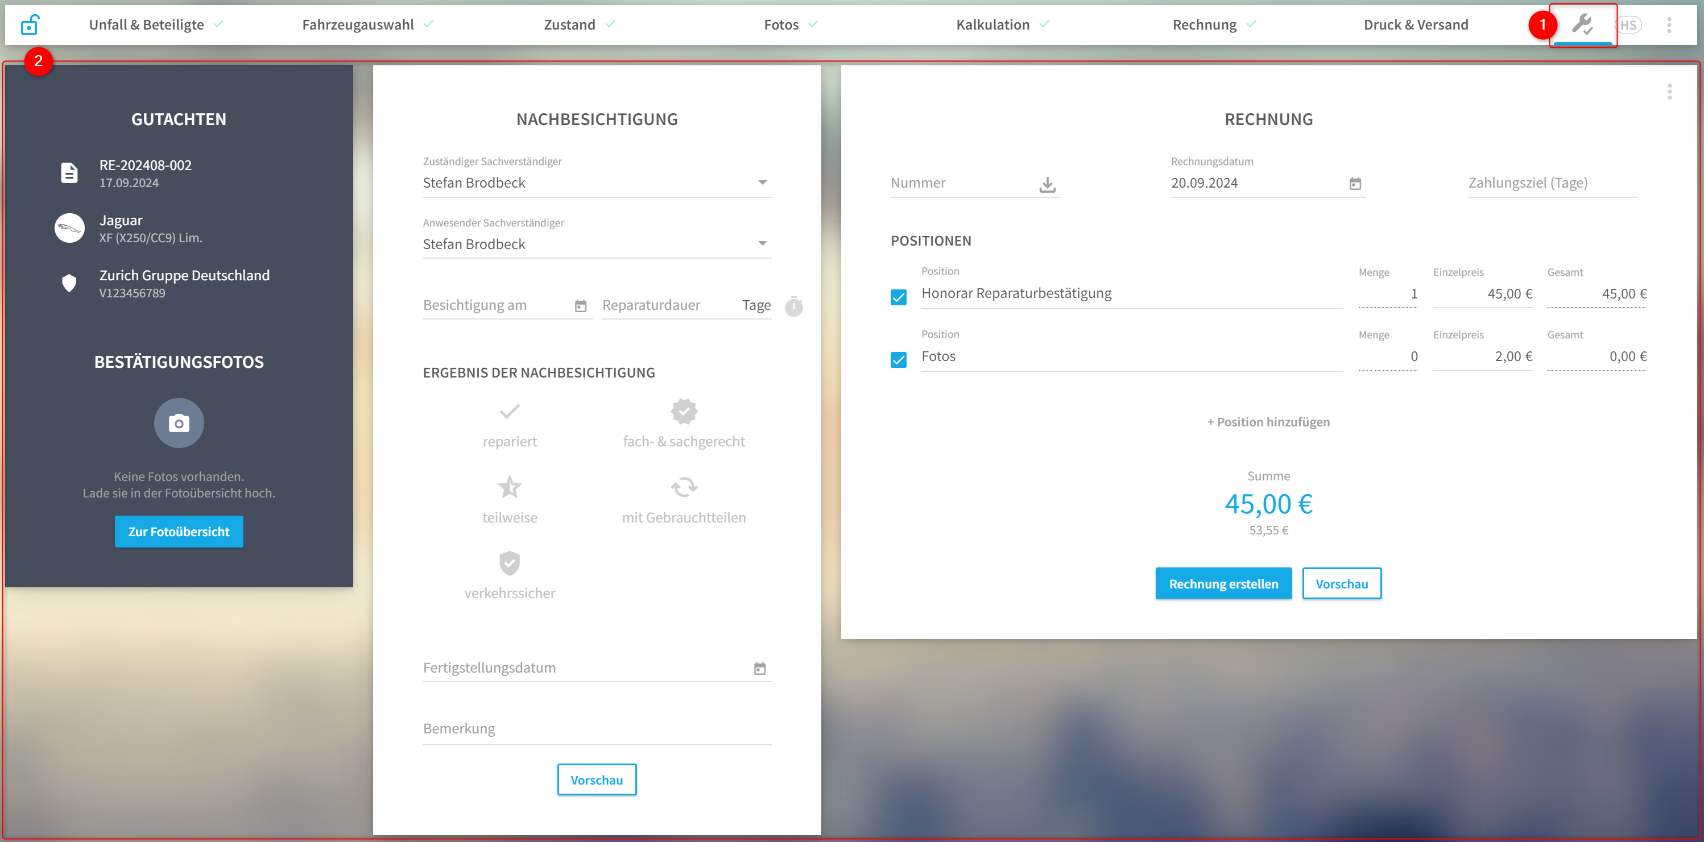Click the Bemerkung field

(x=597, y=729)
